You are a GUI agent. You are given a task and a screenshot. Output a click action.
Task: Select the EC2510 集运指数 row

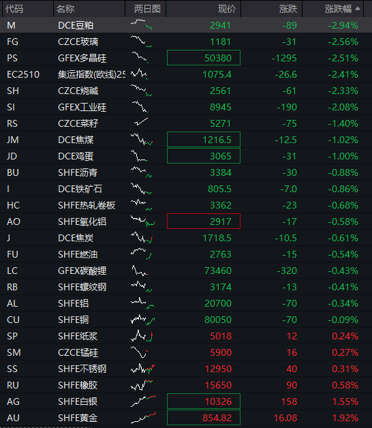[x=186, y=74]
